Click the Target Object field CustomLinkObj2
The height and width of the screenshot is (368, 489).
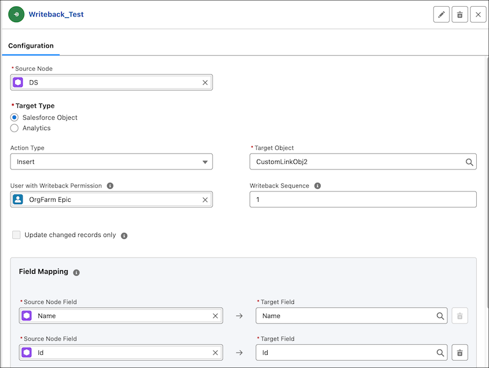363,161
